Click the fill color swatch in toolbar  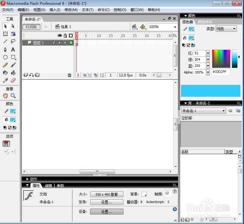[x=13, y=120]
